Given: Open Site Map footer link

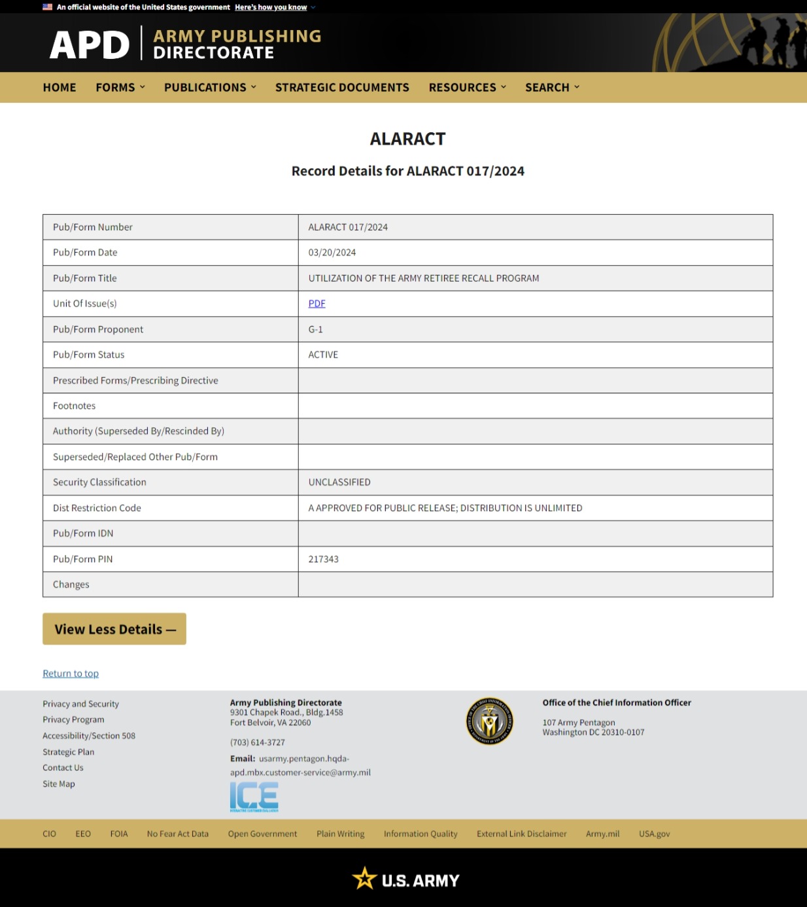Looking at the screenshot, I should [x=59, y=784].
